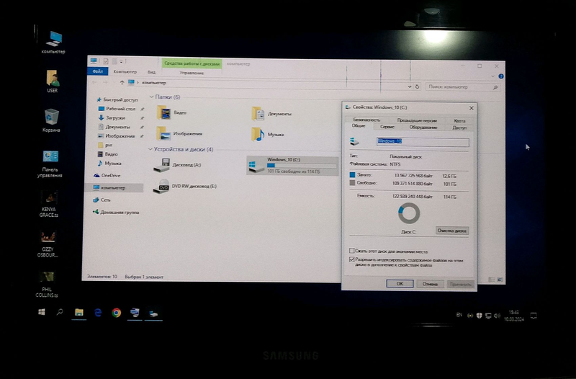Collapse the Папки (6) group
Viewport: 576px width, 379px height.
point(151,97)
